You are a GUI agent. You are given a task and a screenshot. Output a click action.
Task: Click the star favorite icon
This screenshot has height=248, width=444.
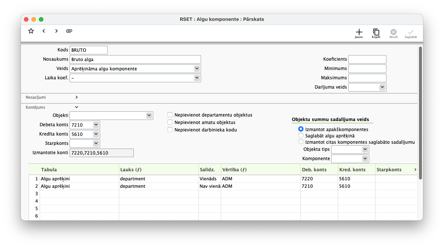click(x=31, y=31)
